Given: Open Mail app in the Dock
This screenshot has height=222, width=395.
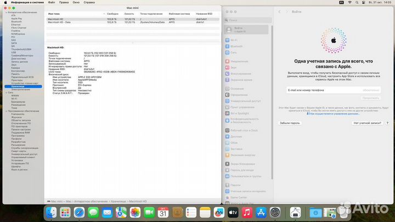Looking at the screenshot, I should point(107,213).
